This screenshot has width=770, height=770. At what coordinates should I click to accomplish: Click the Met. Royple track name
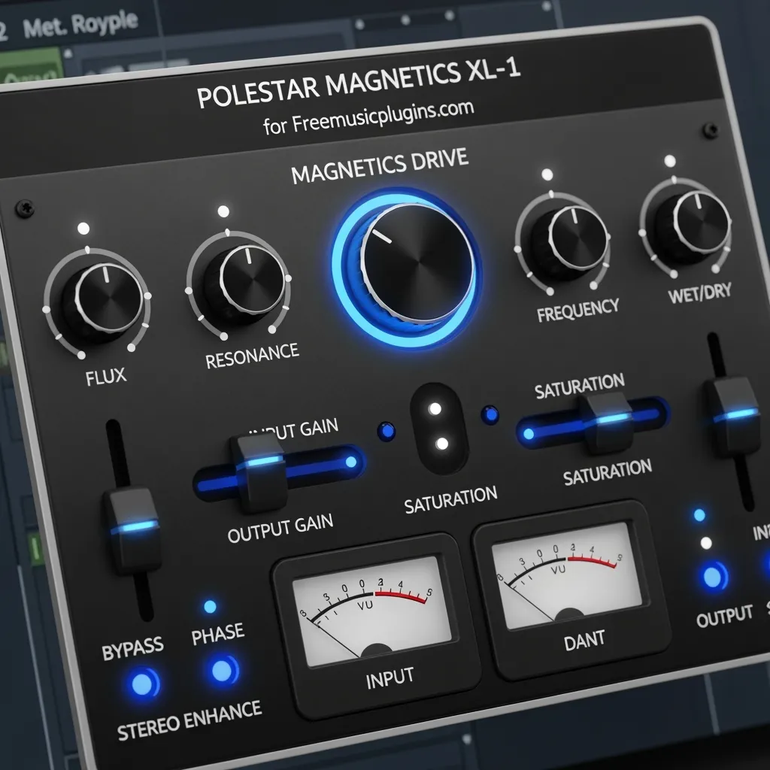(x=80, y=26)
